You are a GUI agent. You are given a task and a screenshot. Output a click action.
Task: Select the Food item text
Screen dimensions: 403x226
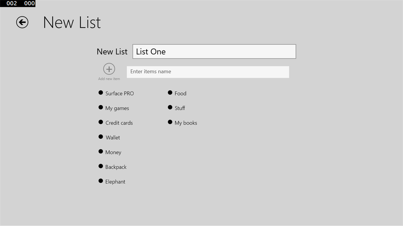[x=180, y=93]
